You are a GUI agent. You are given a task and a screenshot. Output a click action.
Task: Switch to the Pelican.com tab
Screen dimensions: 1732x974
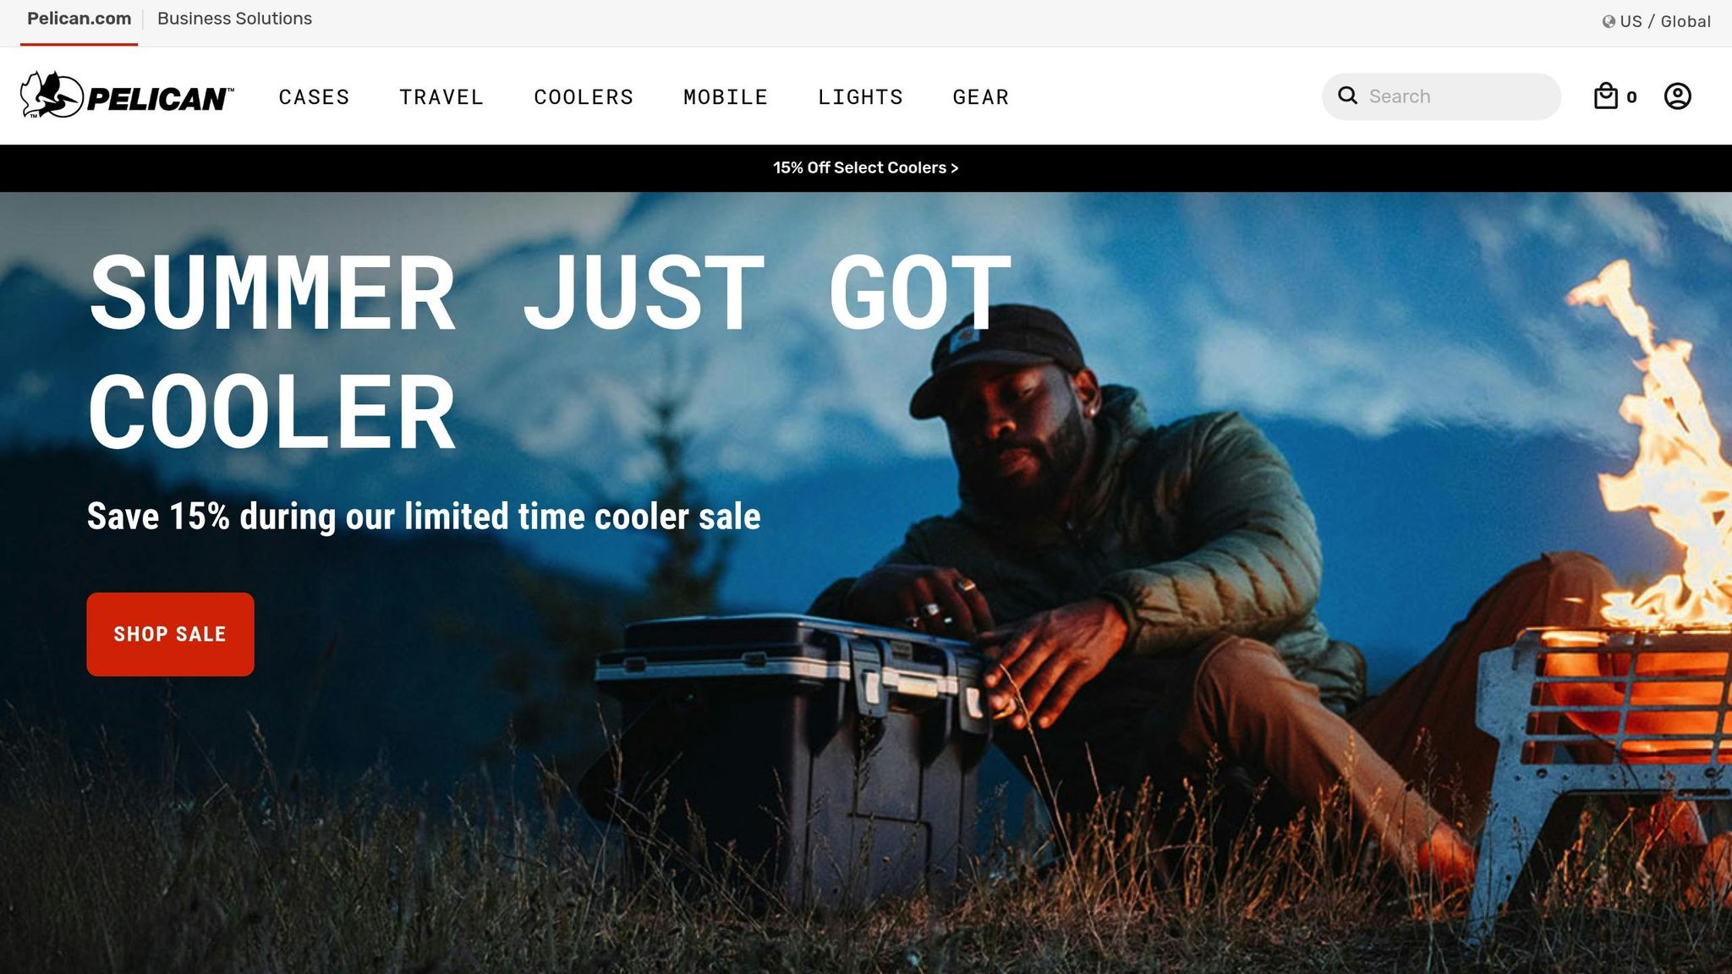[79, 19]
